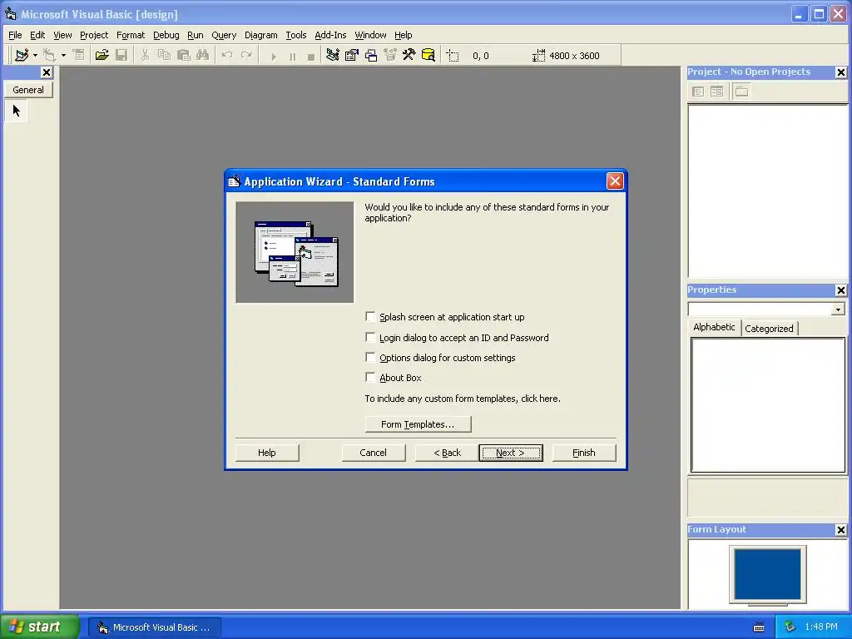852x639 pixels.
Task: Click Toggle Folders icon in Project panel
Action: click(x=741, y=92)
